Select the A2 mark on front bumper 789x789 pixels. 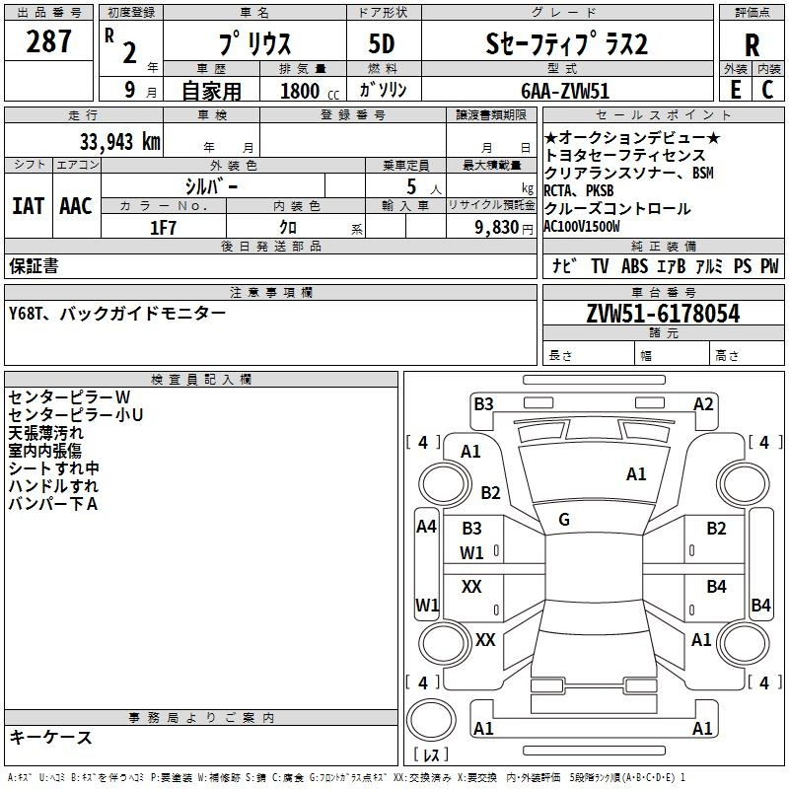tap(703, 403)
